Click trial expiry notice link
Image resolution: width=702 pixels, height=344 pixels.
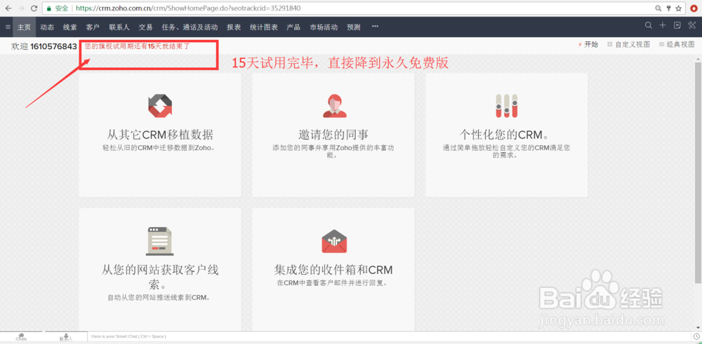tap(138, 46)
